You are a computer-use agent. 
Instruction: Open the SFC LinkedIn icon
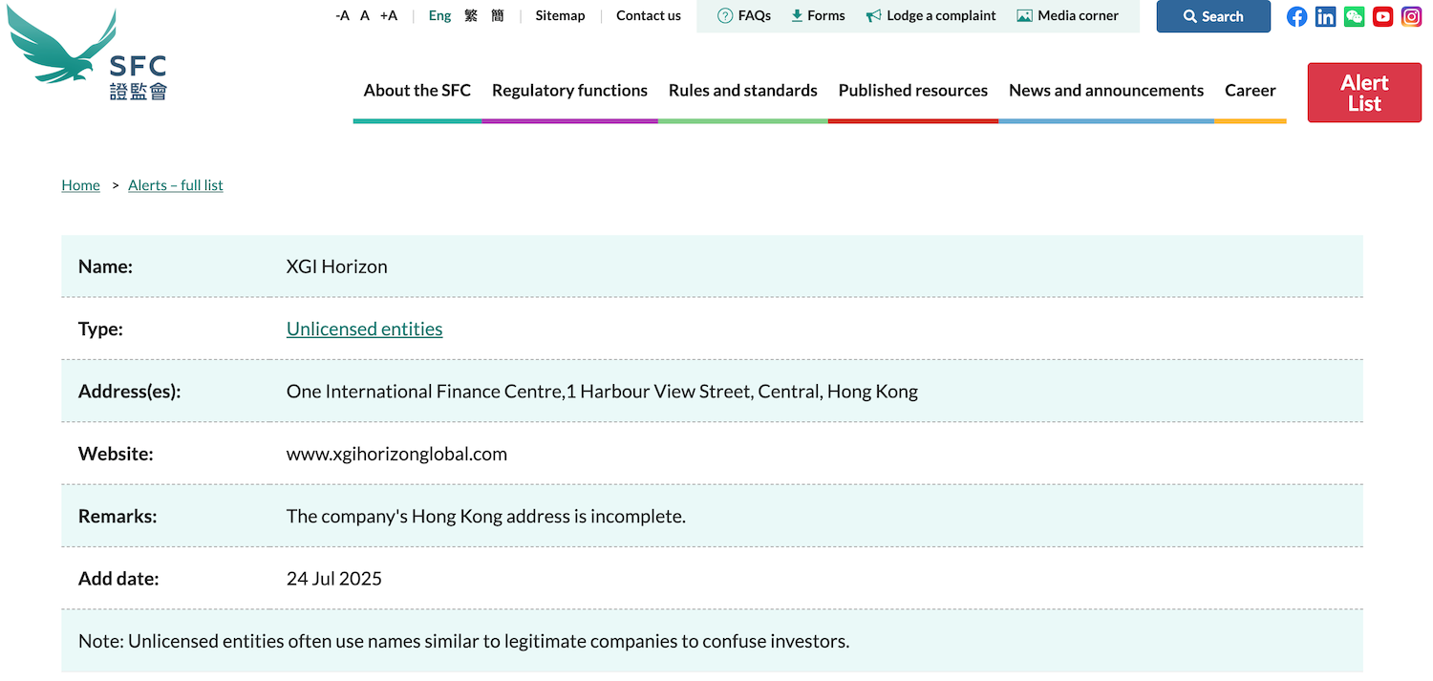coord(1325,16)
